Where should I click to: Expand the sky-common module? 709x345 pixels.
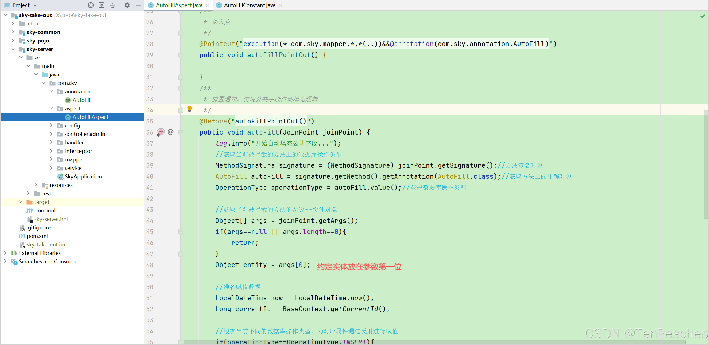point(13,32)
